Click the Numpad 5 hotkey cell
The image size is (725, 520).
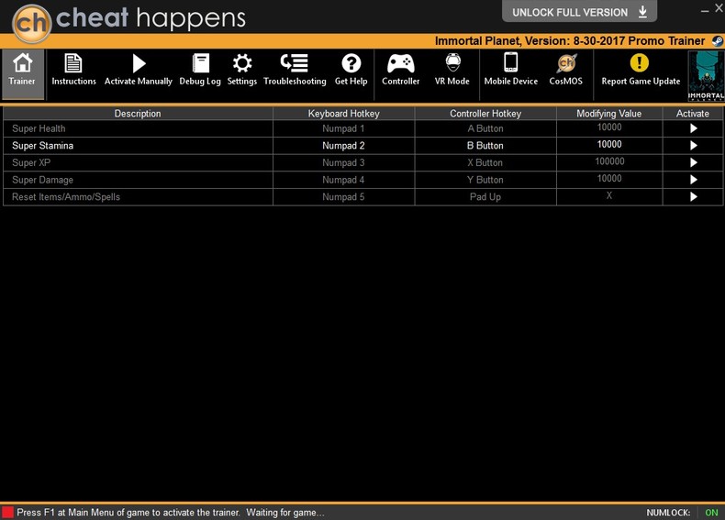[343, 197]
